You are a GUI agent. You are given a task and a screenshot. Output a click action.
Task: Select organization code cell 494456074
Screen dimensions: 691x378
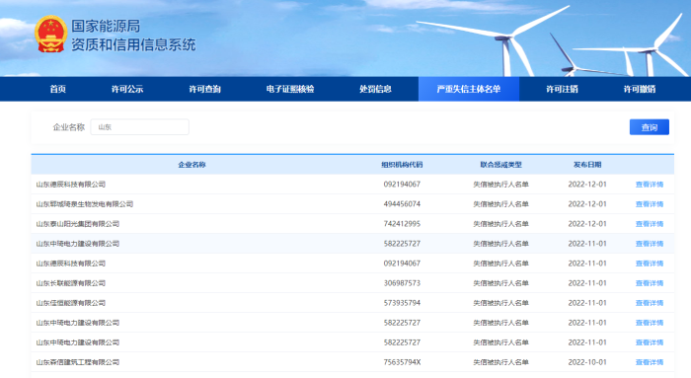[402, 204]
